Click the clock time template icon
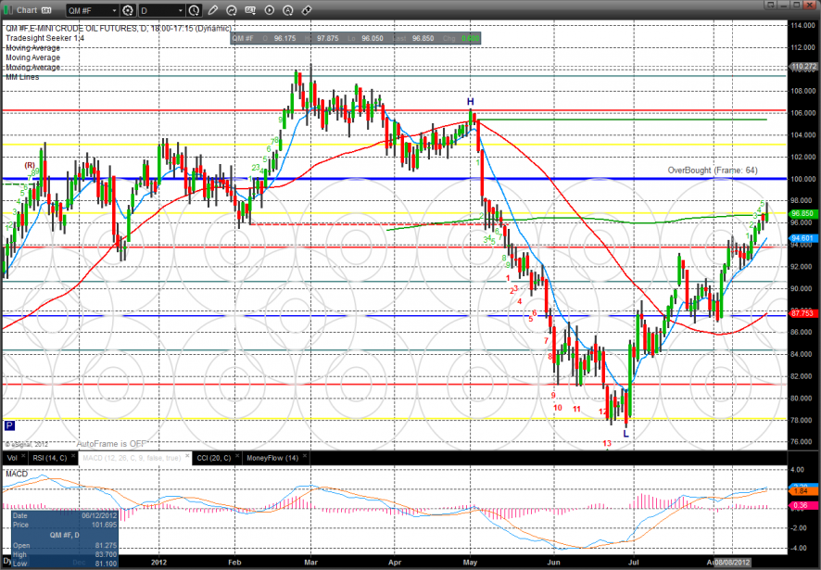 coord(194,11)
